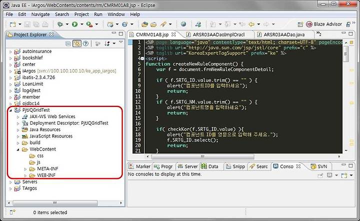Select the LoanLimit project
The width and height of the screenshot is (360, 221).
[x=28, y=84]
